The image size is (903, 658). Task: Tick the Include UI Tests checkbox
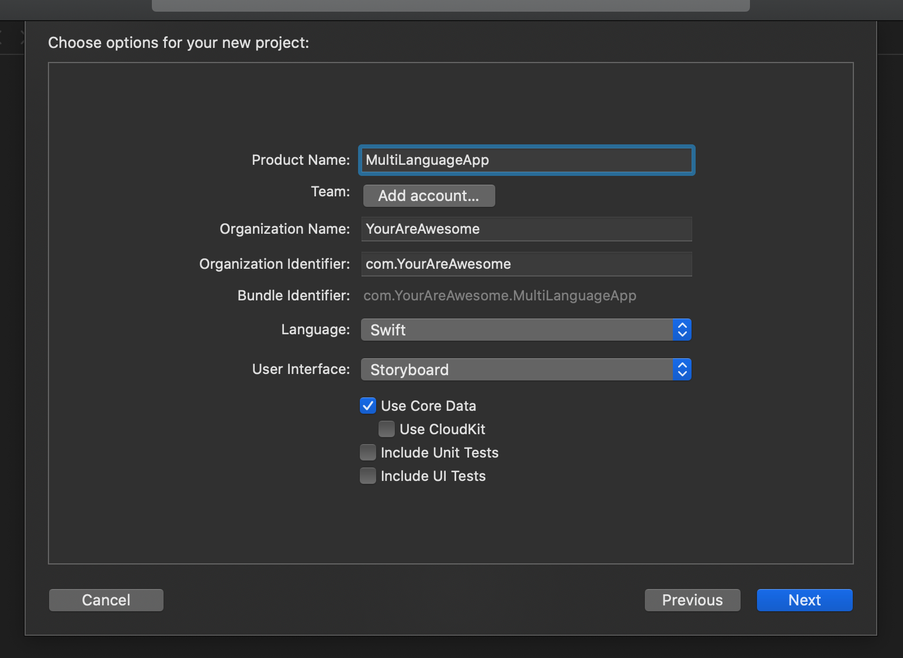click(x=368, y=476)
